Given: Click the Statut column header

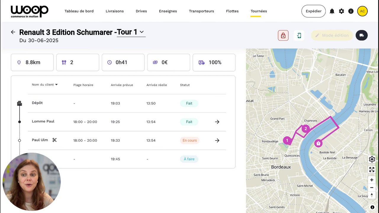Looking at the screenshot, I should pos(185,85).
